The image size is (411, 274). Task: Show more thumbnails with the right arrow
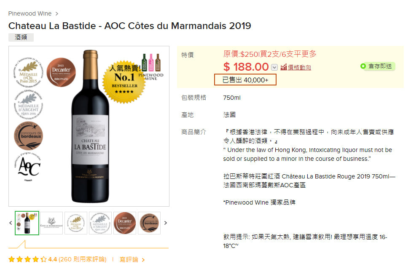165,223
